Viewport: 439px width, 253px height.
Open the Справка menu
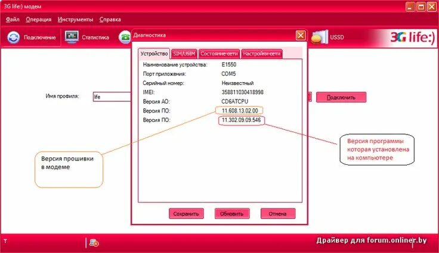coord(110,20)
